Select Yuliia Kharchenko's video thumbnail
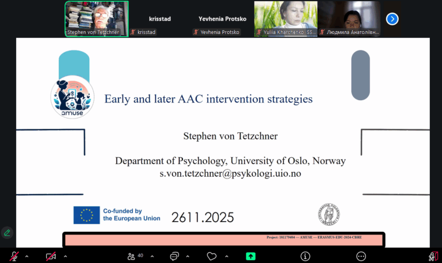The width and height of the screenshot is (442, 263). pos(286,18)
